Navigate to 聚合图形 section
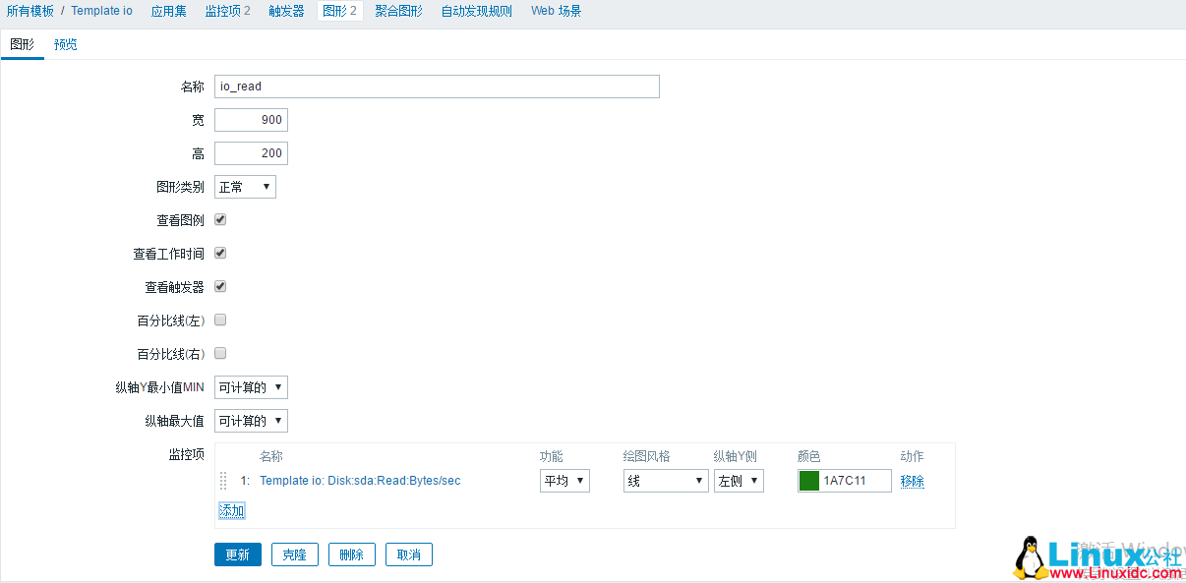The height and width of the screenshot is (583, 1186). (x=398, y=11)
